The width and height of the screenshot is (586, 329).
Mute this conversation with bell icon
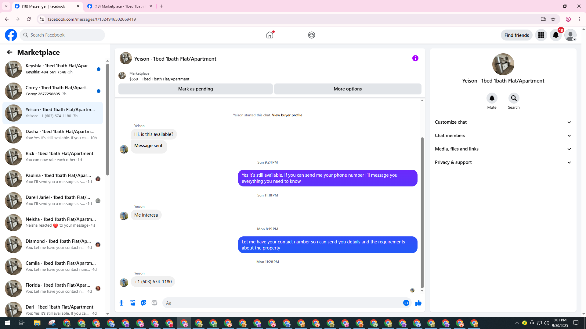(492, 98)
